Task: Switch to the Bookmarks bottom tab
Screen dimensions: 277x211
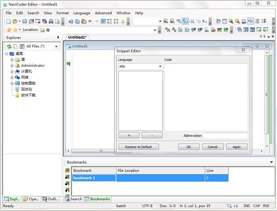Action: (x=97, y=199)
